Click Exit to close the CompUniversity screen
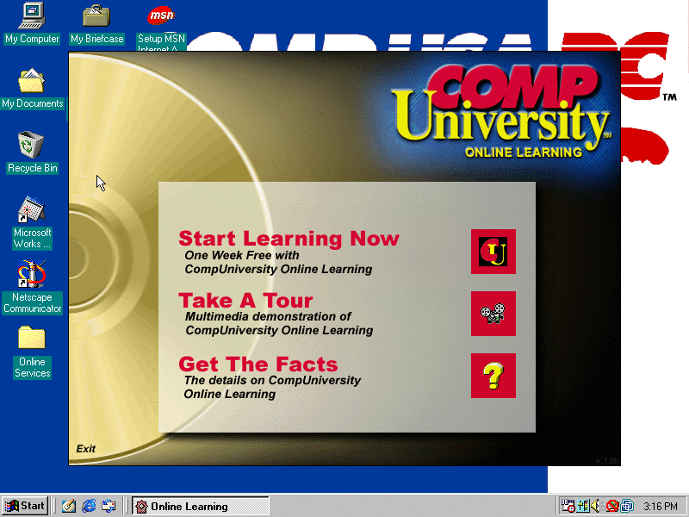The width and height of the screenshot is (689, 517). (x=85, y=449)
